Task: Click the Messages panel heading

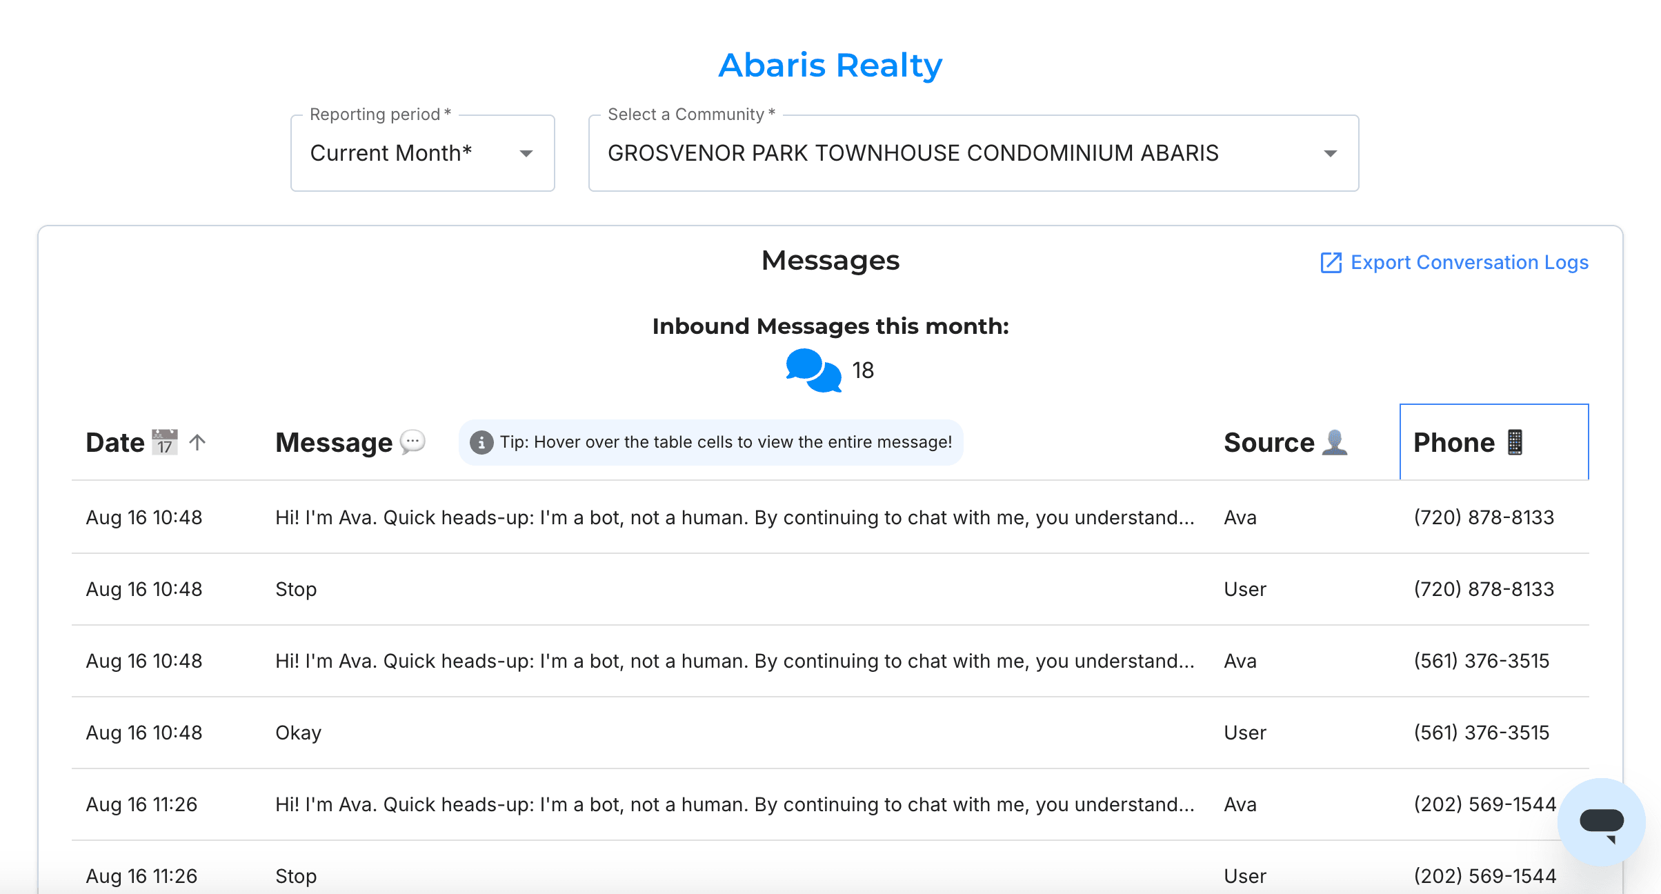Action: [x=830, y=261]
